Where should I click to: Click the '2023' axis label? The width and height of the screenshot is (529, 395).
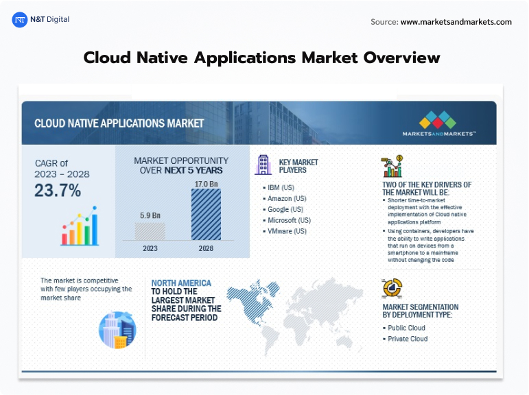(150, 249)
